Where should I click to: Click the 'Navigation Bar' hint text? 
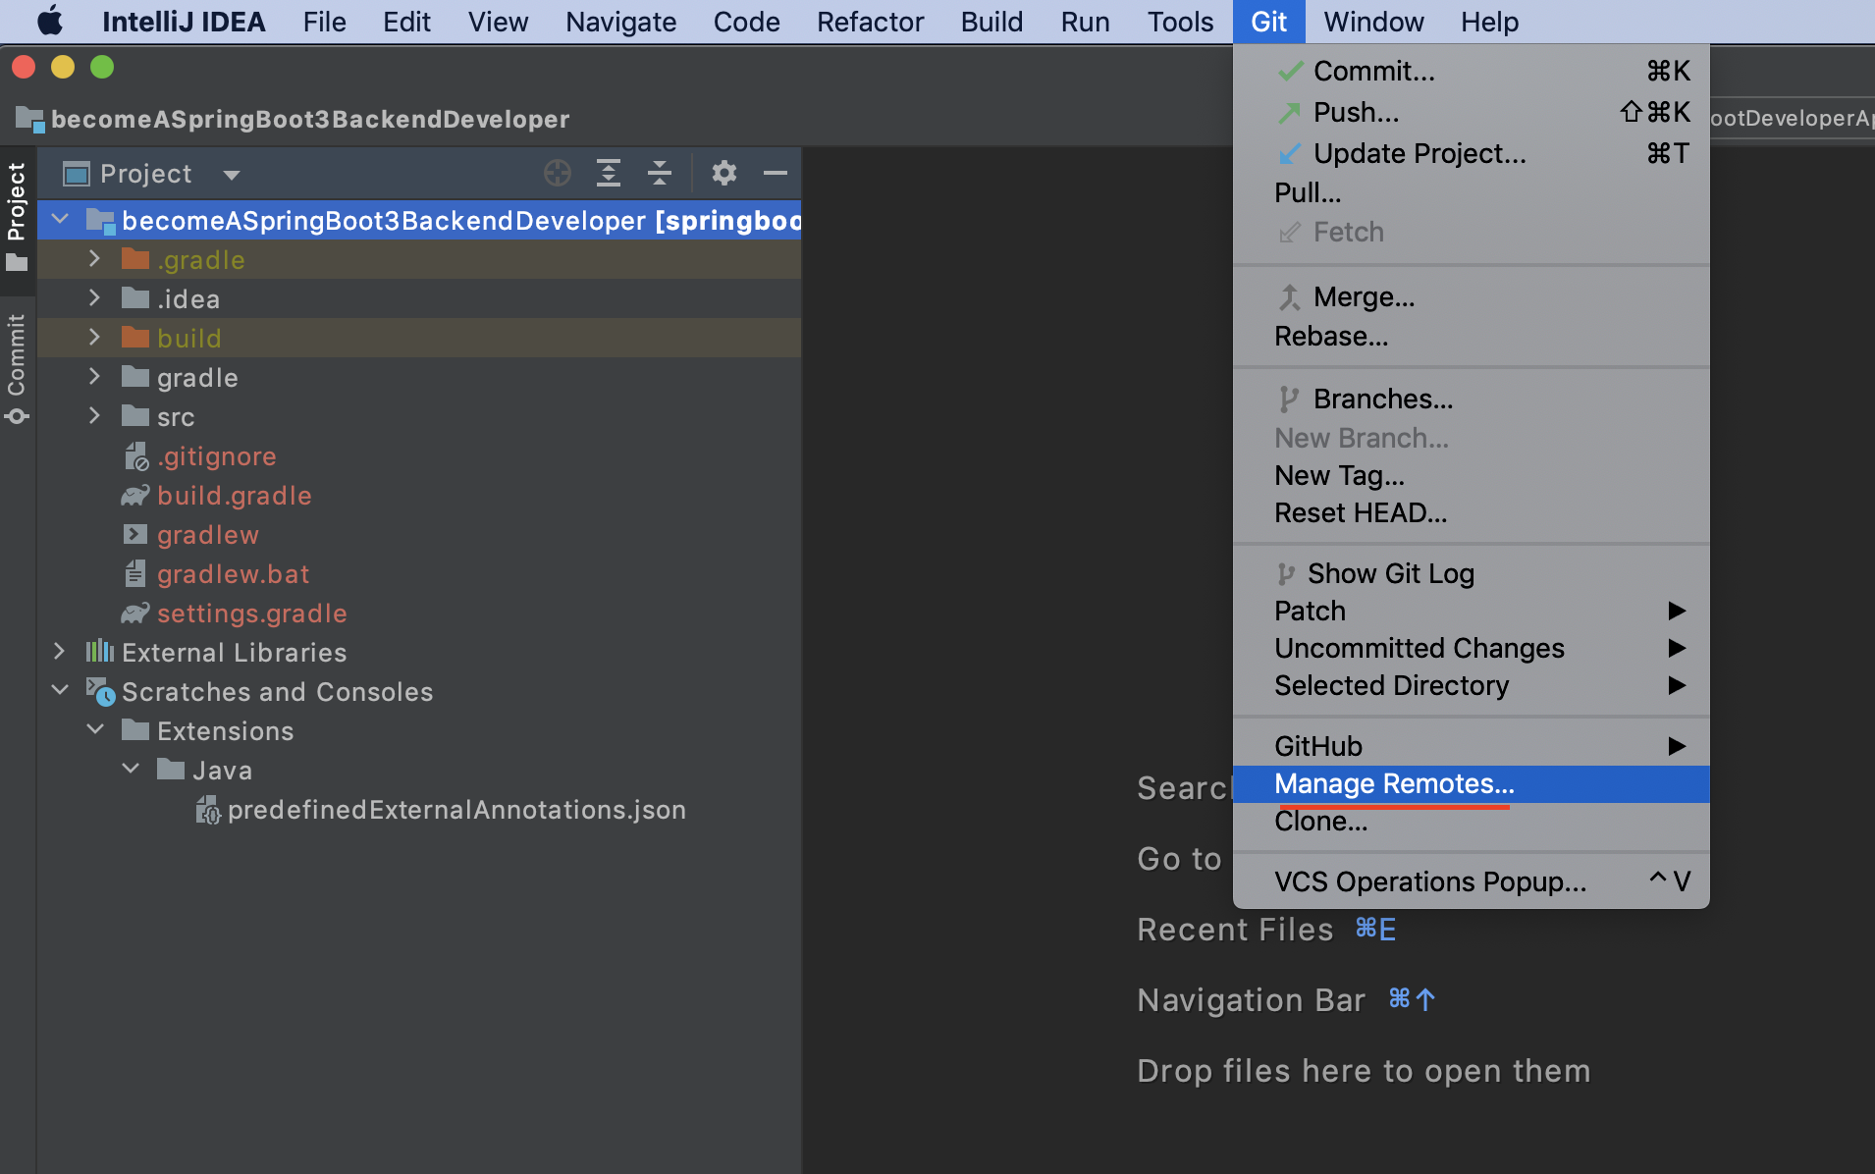pos(1251,1000)
